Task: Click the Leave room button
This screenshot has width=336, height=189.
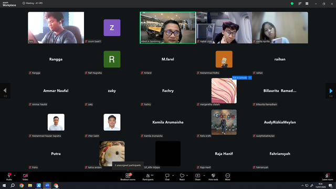Action: click(328, 177)
